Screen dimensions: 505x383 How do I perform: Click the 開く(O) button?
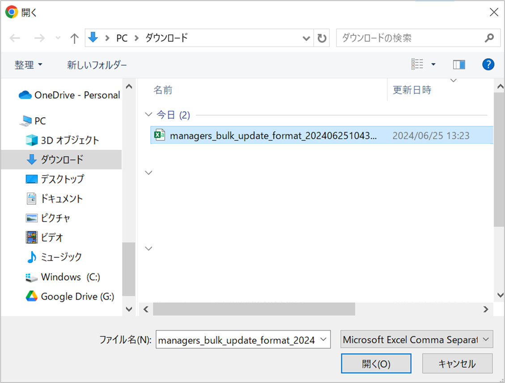point(376,364)
